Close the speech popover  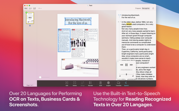click(118, 62)
